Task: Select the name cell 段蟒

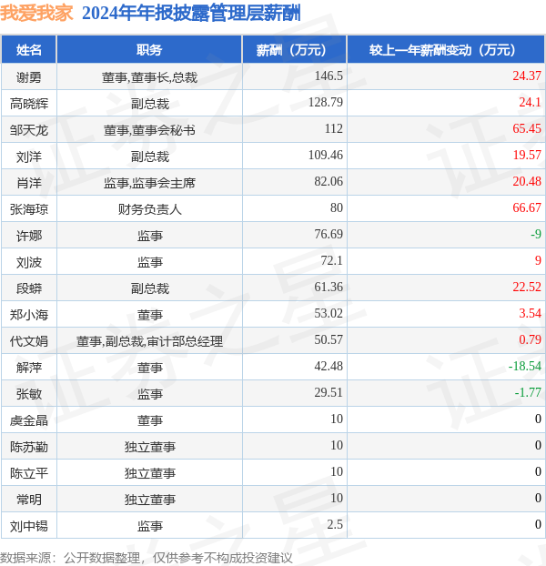Action: click(x=29, y=288)
